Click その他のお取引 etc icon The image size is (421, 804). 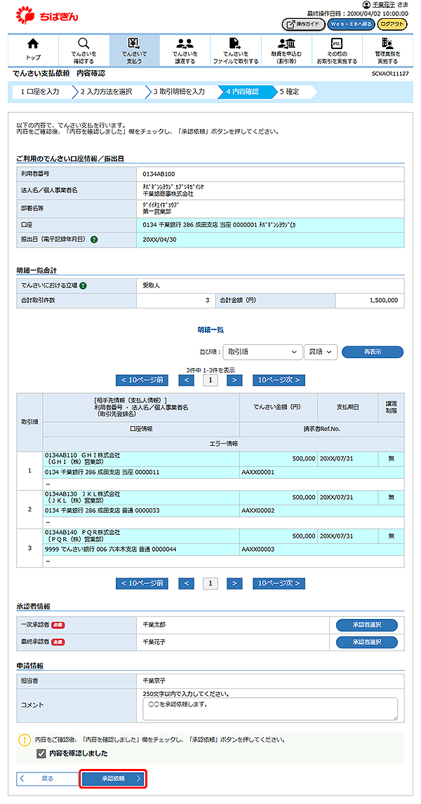click(337, 44)
